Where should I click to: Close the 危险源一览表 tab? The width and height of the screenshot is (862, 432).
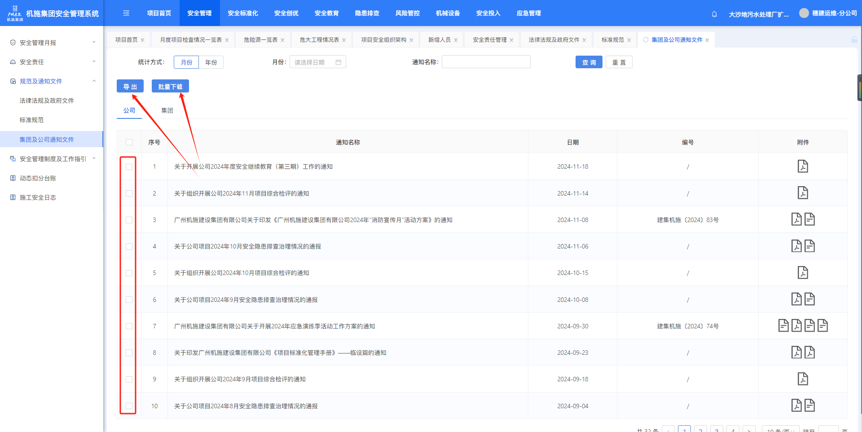[x=282, y=40]
